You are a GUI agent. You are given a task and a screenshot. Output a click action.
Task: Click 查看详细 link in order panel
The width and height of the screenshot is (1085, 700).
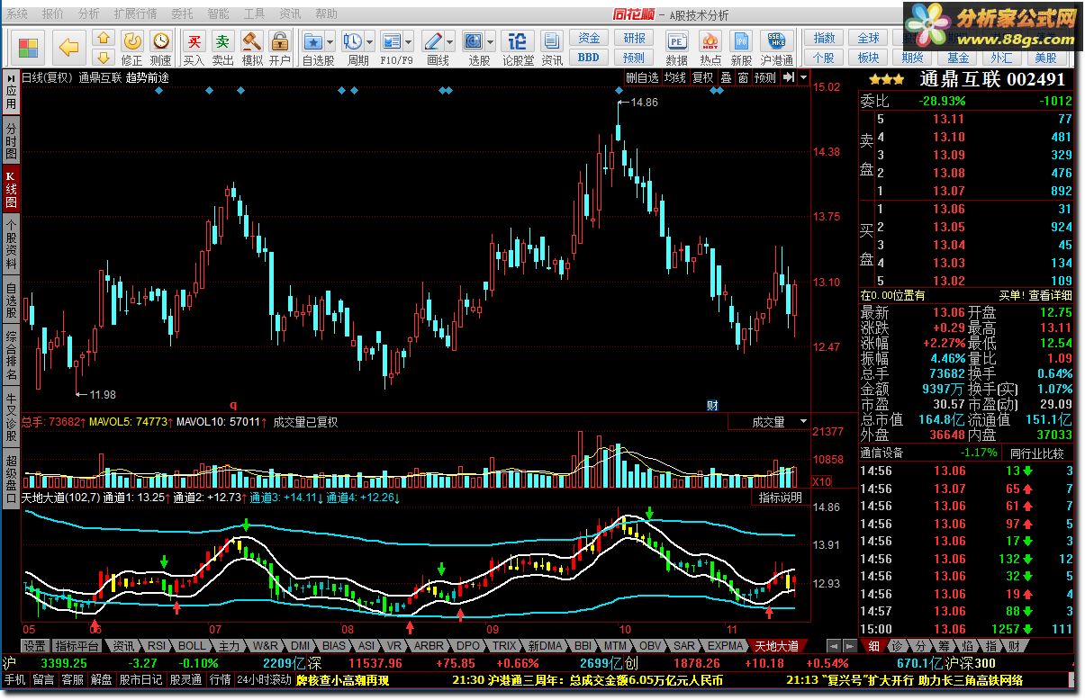coord(1051,295)
